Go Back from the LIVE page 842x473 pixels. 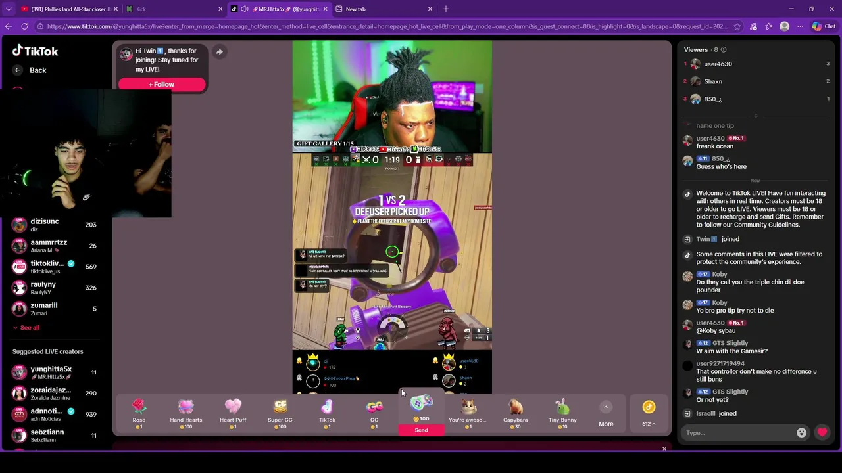point(30,70)
